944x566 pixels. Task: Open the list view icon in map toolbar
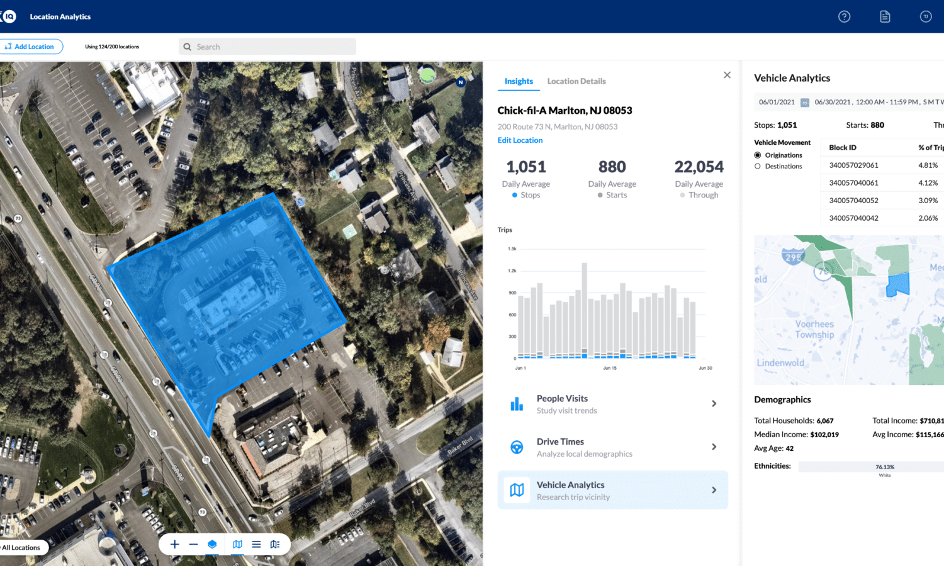(256, 545)
